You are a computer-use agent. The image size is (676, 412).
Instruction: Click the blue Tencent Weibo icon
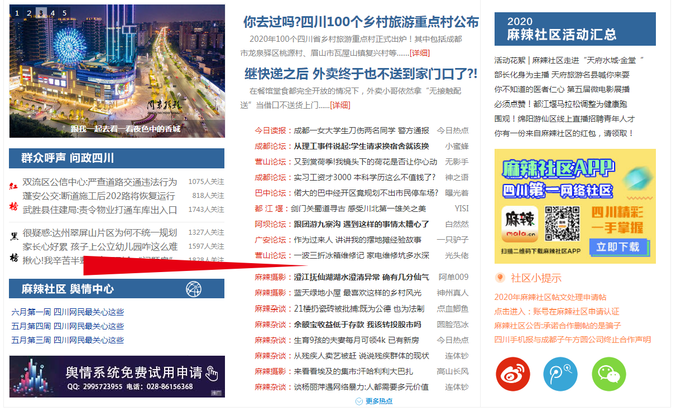[x=560, y=374]
